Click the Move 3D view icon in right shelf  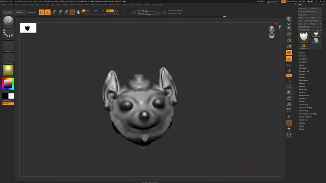point(289,92)
